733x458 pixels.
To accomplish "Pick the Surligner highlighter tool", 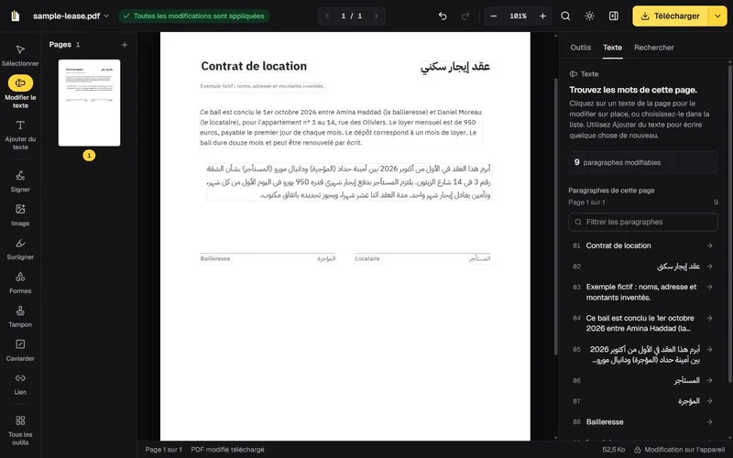I will 20,248.
